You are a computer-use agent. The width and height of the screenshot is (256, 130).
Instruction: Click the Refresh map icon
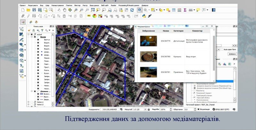coord(132,10)
